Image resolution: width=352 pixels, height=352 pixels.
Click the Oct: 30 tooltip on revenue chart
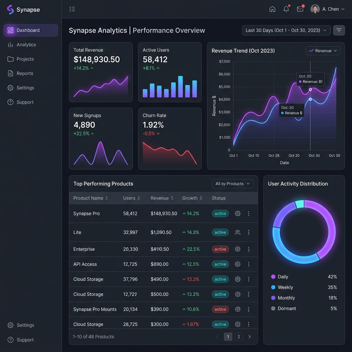(x=291, y=110)
